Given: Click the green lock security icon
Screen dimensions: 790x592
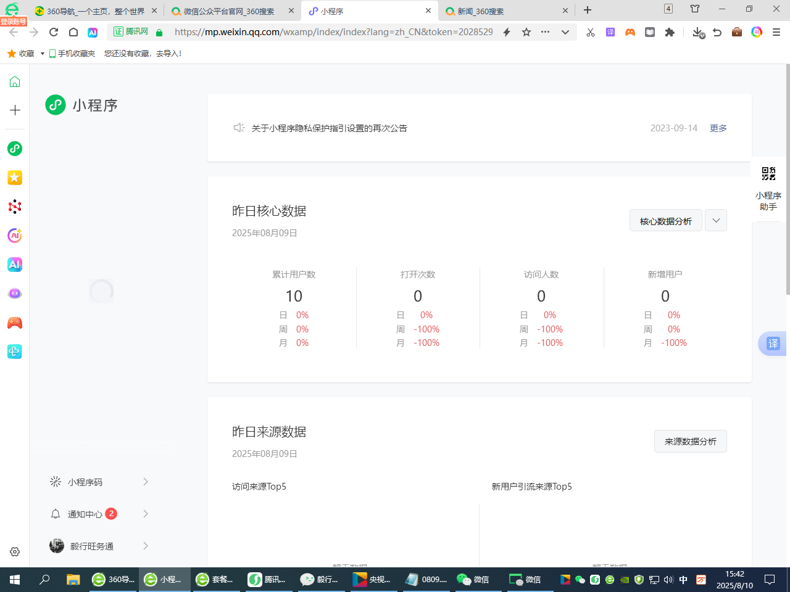Looking at the screenshot, I should pyautogui.click(x=159, y=32).
